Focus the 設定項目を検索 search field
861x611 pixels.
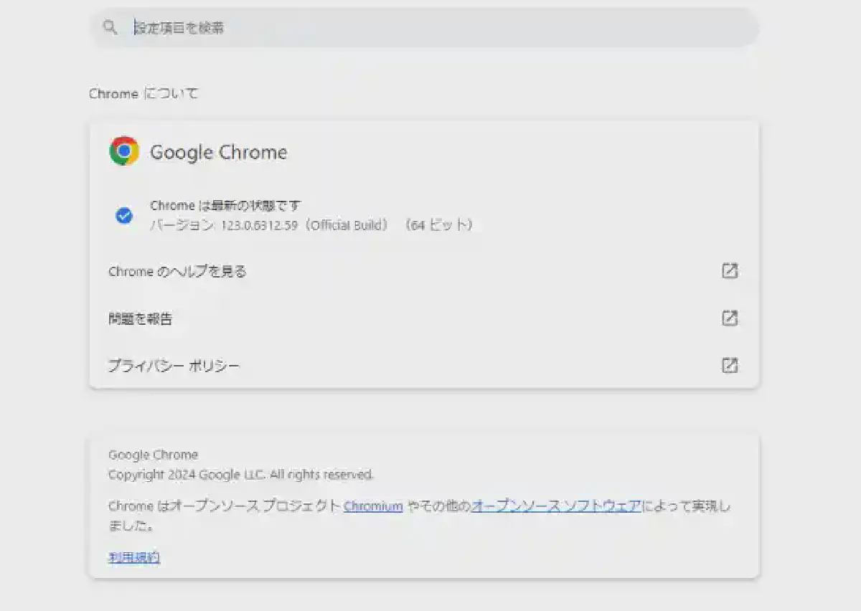click(424, 27)
